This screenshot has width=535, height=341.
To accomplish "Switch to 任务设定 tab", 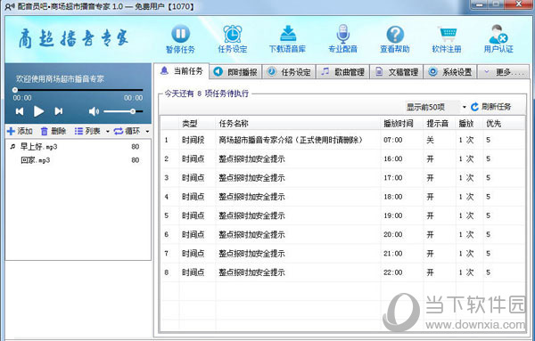I will pyautogui.click(x=289, y=72).
